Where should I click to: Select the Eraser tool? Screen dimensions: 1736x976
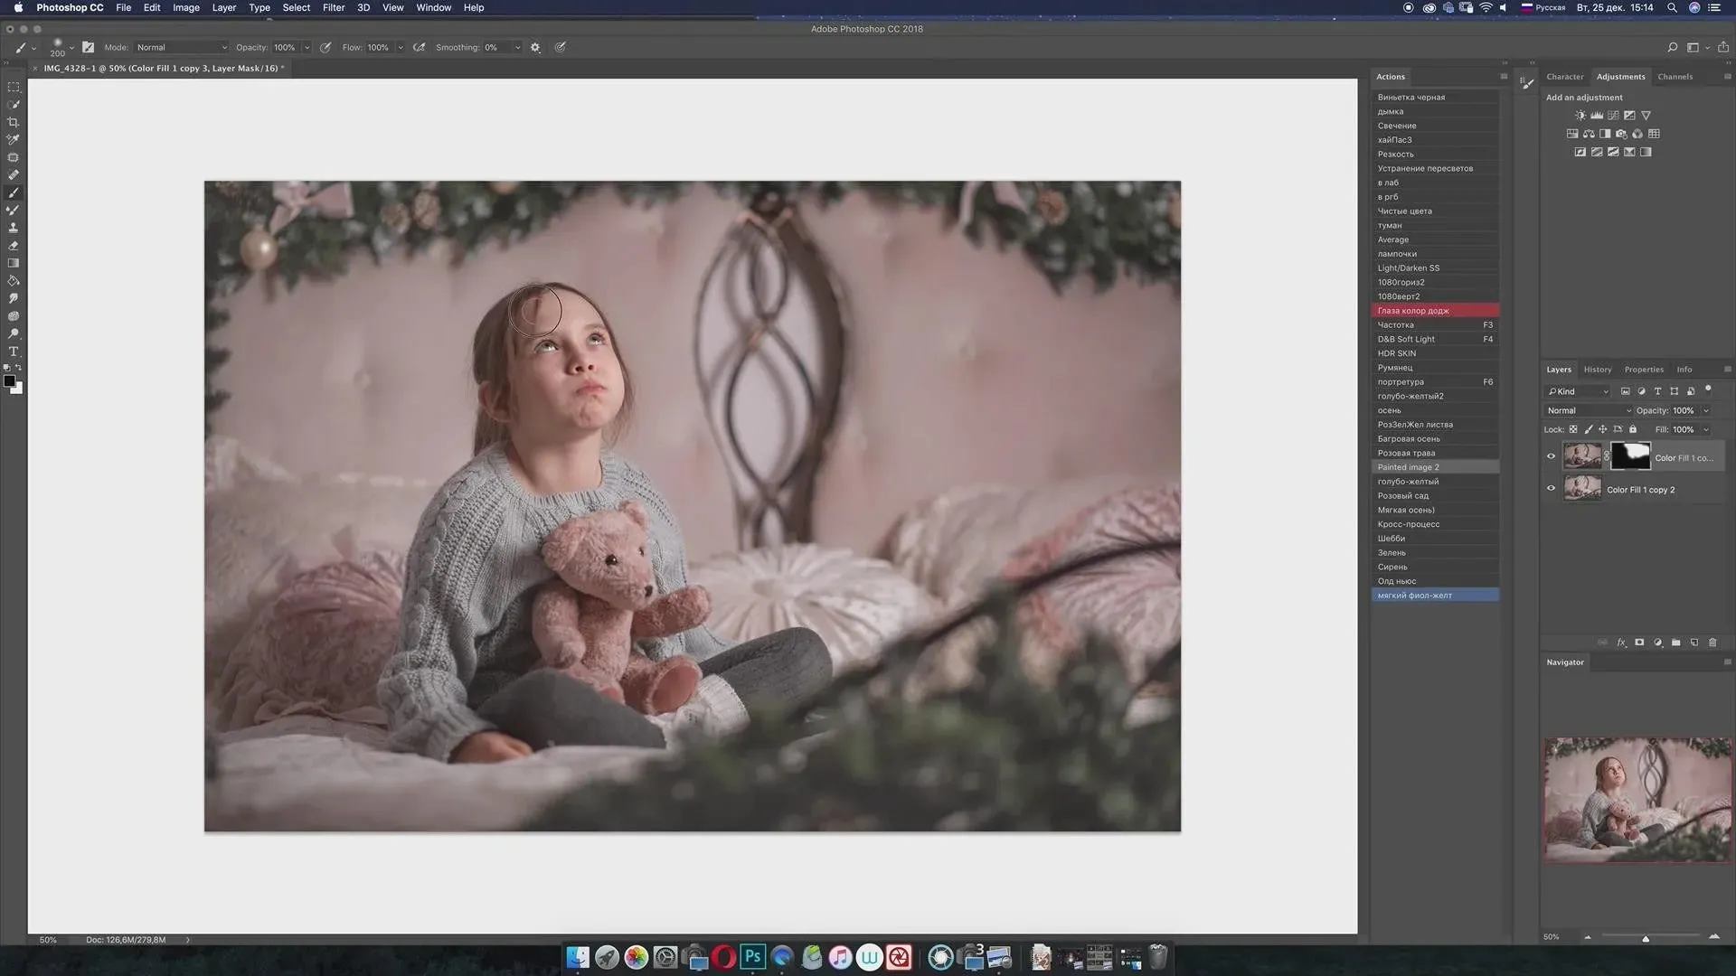pyautogui.click(x=14, y=246)
